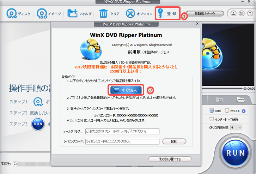Close the main WinX DVD Ripper window
The height and width of the screenshot is (174, 256).
click(249, 2)
